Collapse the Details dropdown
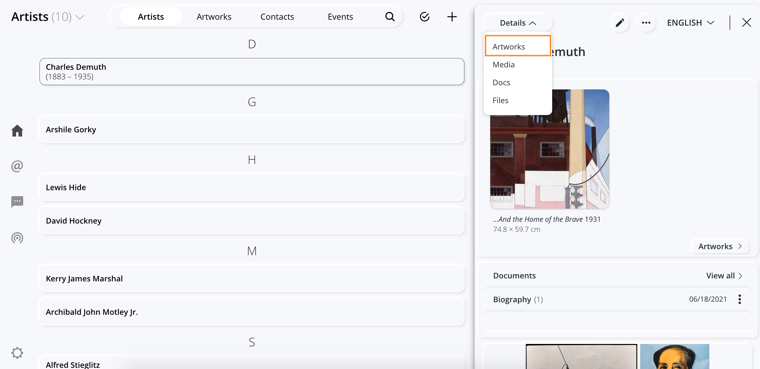This screenshot has width=760, height=369. pos(518,23)
